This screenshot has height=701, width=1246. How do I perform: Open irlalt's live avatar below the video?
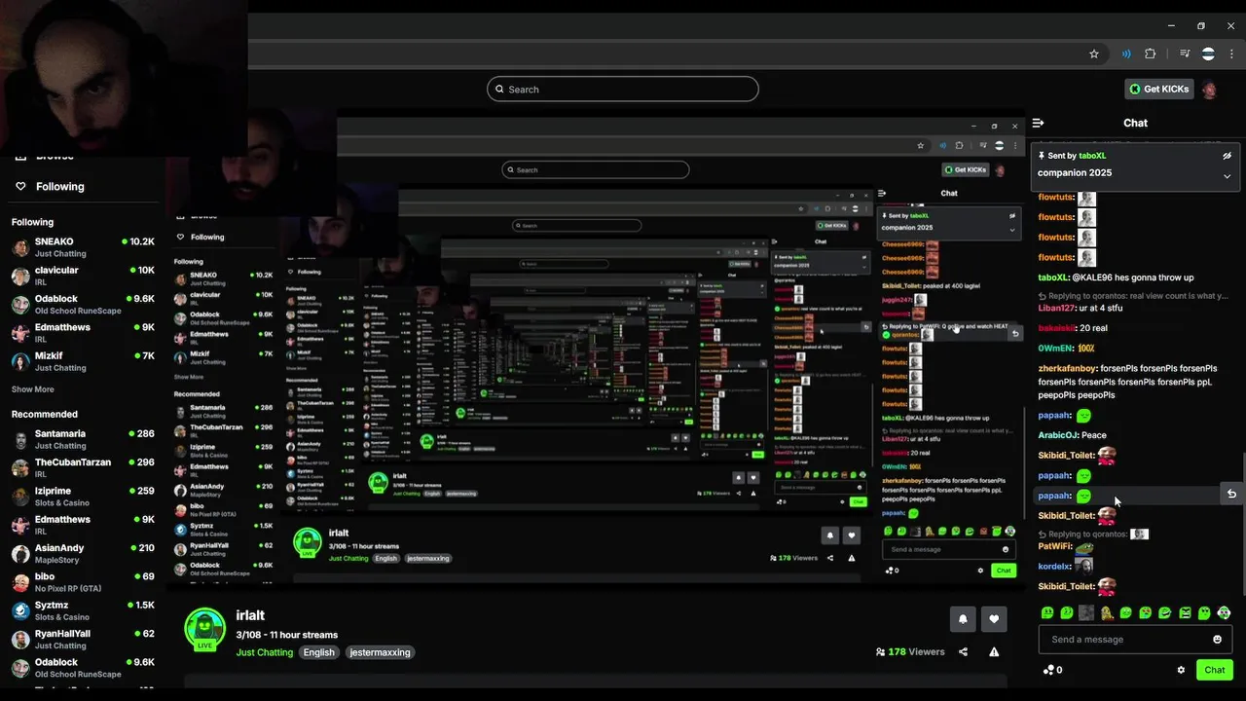coord(204,629)
